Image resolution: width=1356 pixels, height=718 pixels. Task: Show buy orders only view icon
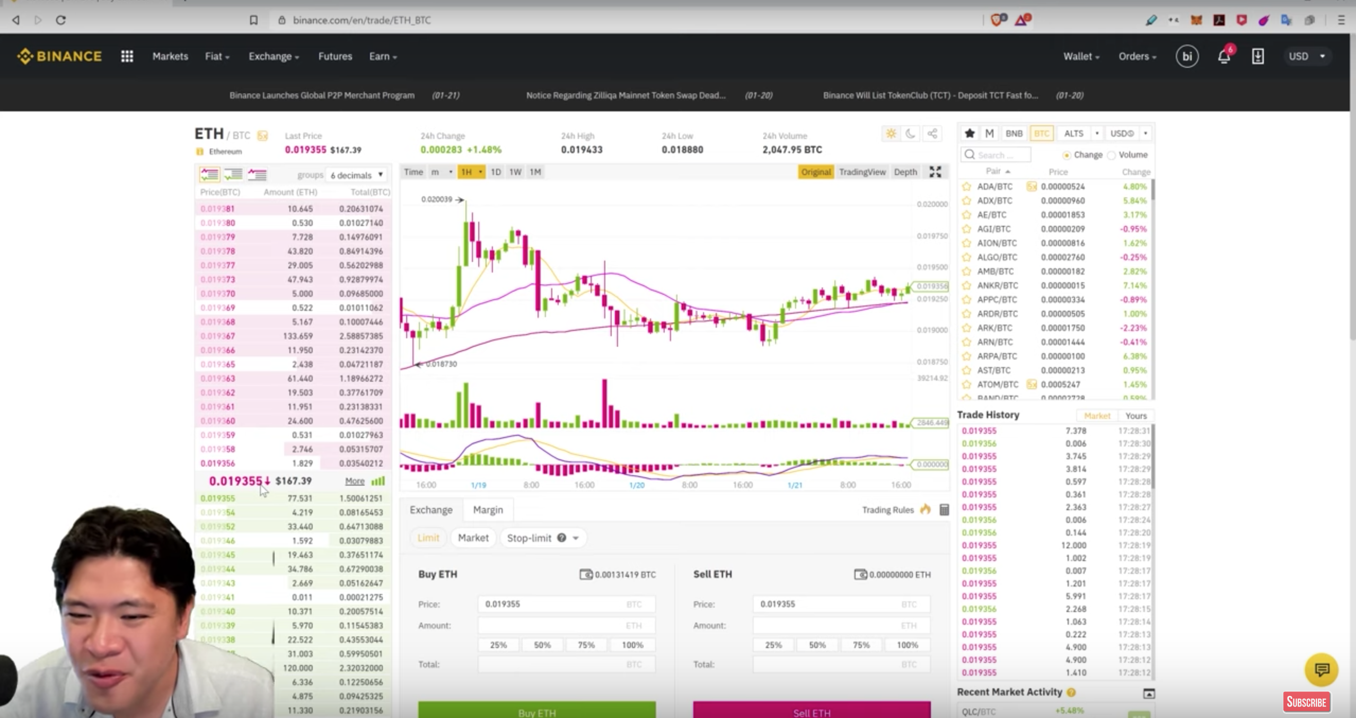[233, 174]
